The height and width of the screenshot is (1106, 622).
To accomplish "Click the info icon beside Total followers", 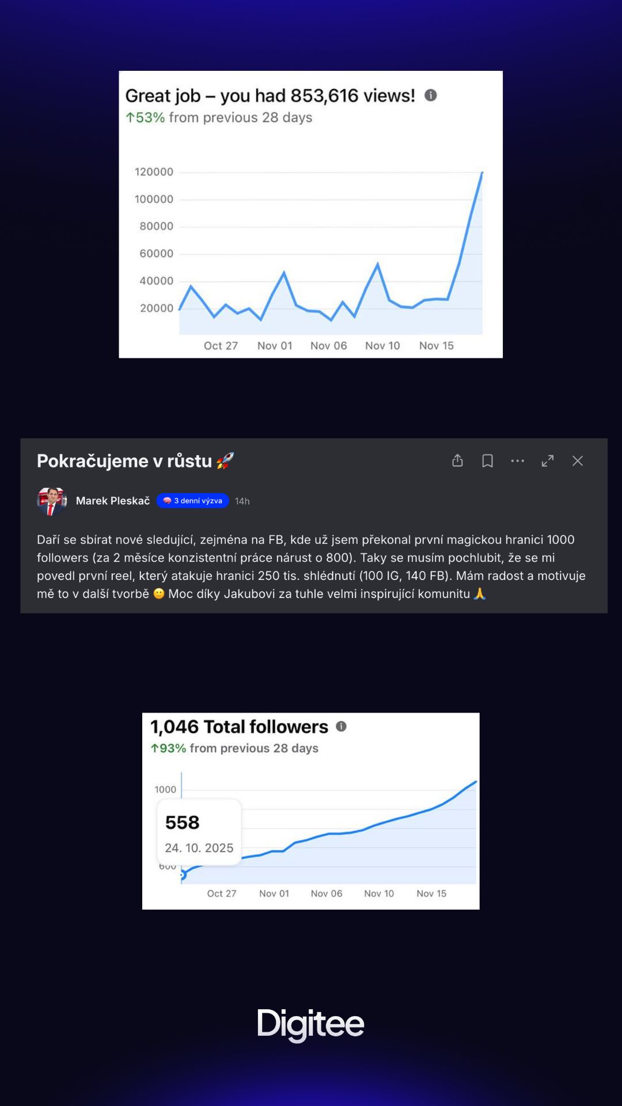I will point(341,726).
